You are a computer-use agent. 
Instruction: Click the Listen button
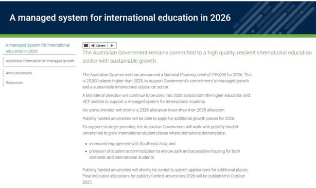pyautogui.click(x=99, y=46)
